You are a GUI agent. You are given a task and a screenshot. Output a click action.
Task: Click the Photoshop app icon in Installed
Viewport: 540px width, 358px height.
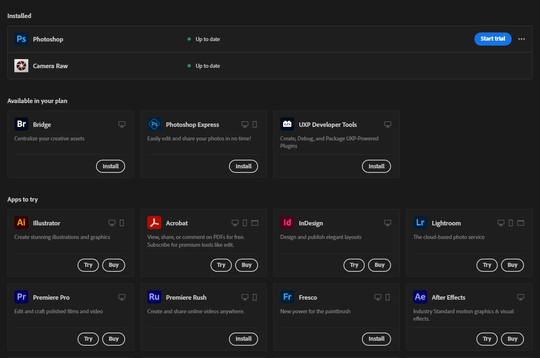pyautogui.click(x=21, y=39)
